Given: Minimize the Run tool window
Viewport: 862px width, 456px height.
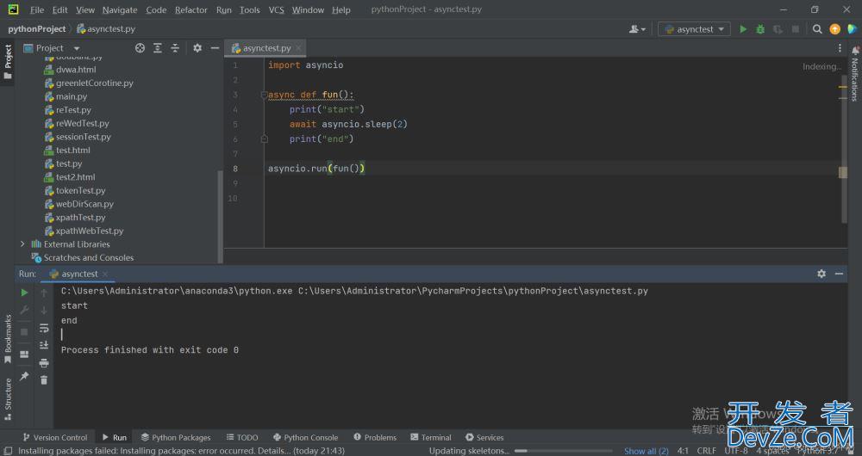Looking at the screenshot, I should click(x=839, y=274).
